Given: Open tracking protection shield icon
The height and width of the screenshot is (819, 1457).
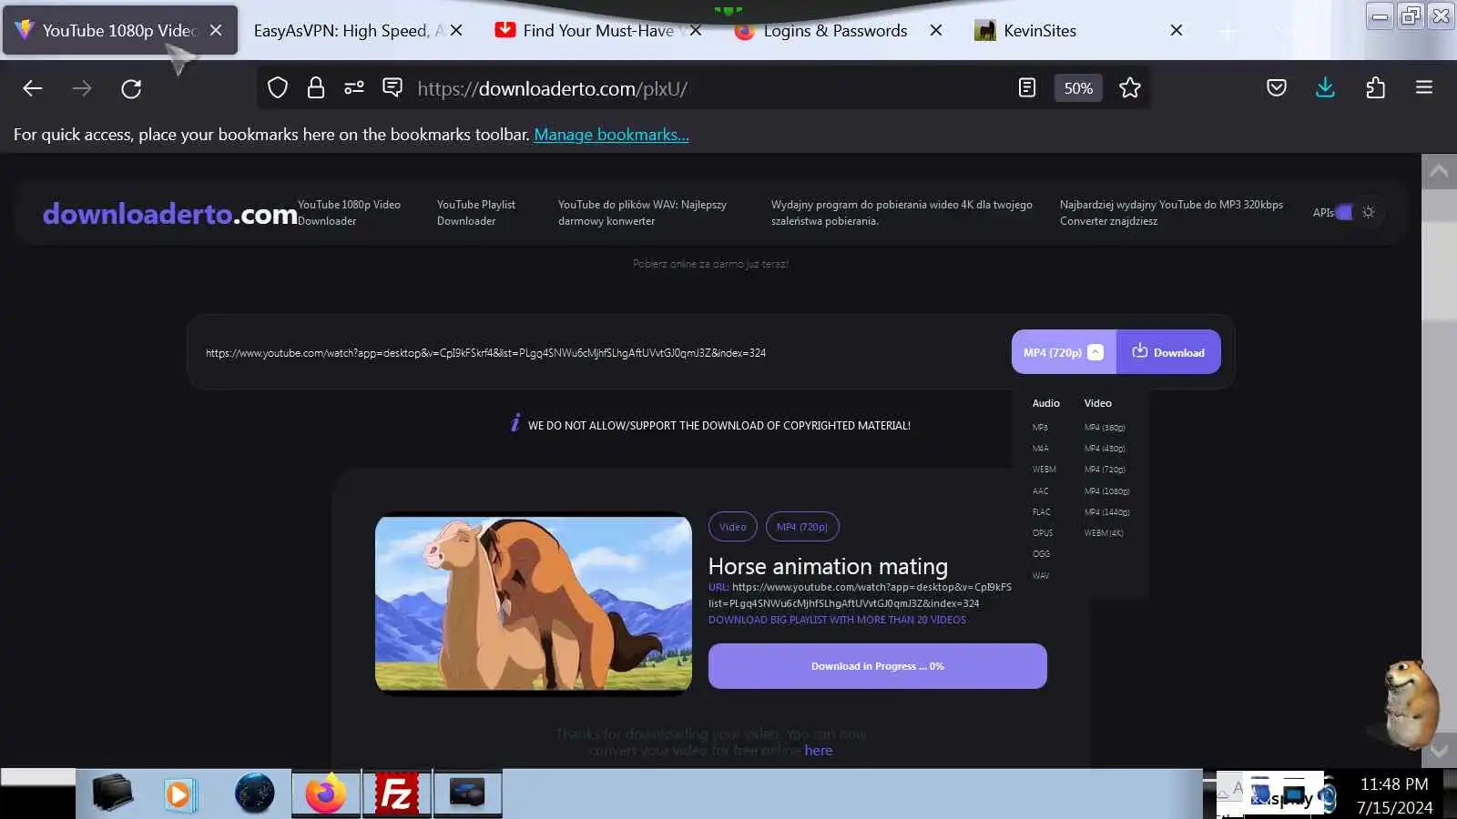Looking at the screenshot, I should point(278,88).
